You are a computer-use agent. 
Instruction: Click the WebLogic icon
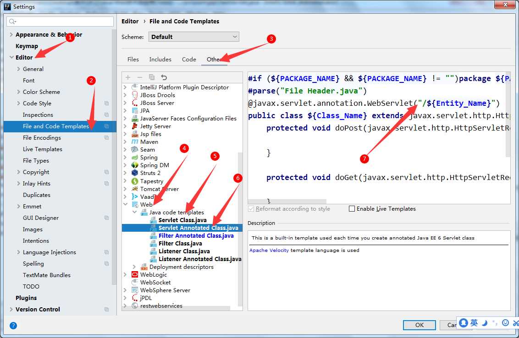coord(135,274)
